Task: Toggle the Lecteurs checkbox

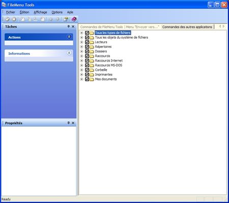Action: pos(87,42)
